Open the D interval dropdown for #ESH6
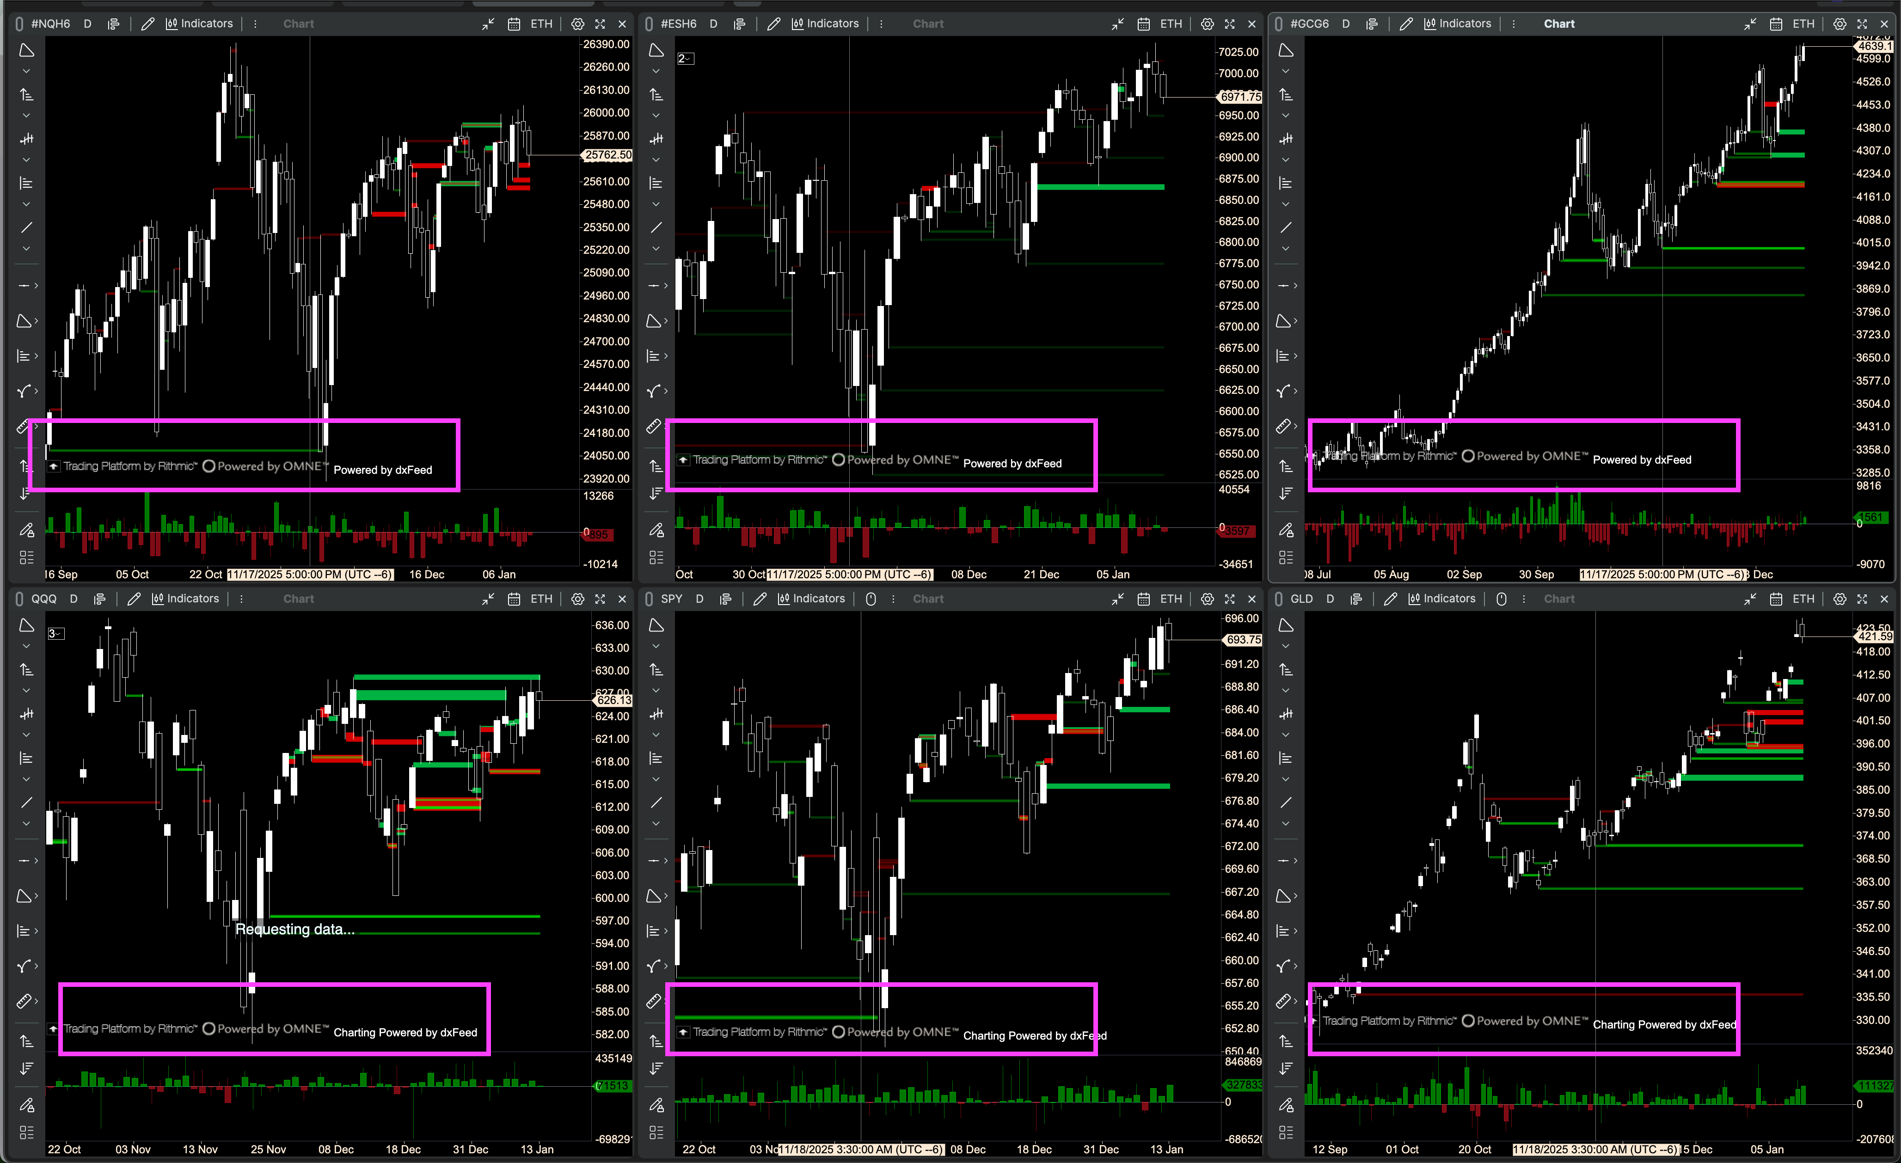Image resolution: width=1901 pixels, height=1163 pixels. pos(714,24)
